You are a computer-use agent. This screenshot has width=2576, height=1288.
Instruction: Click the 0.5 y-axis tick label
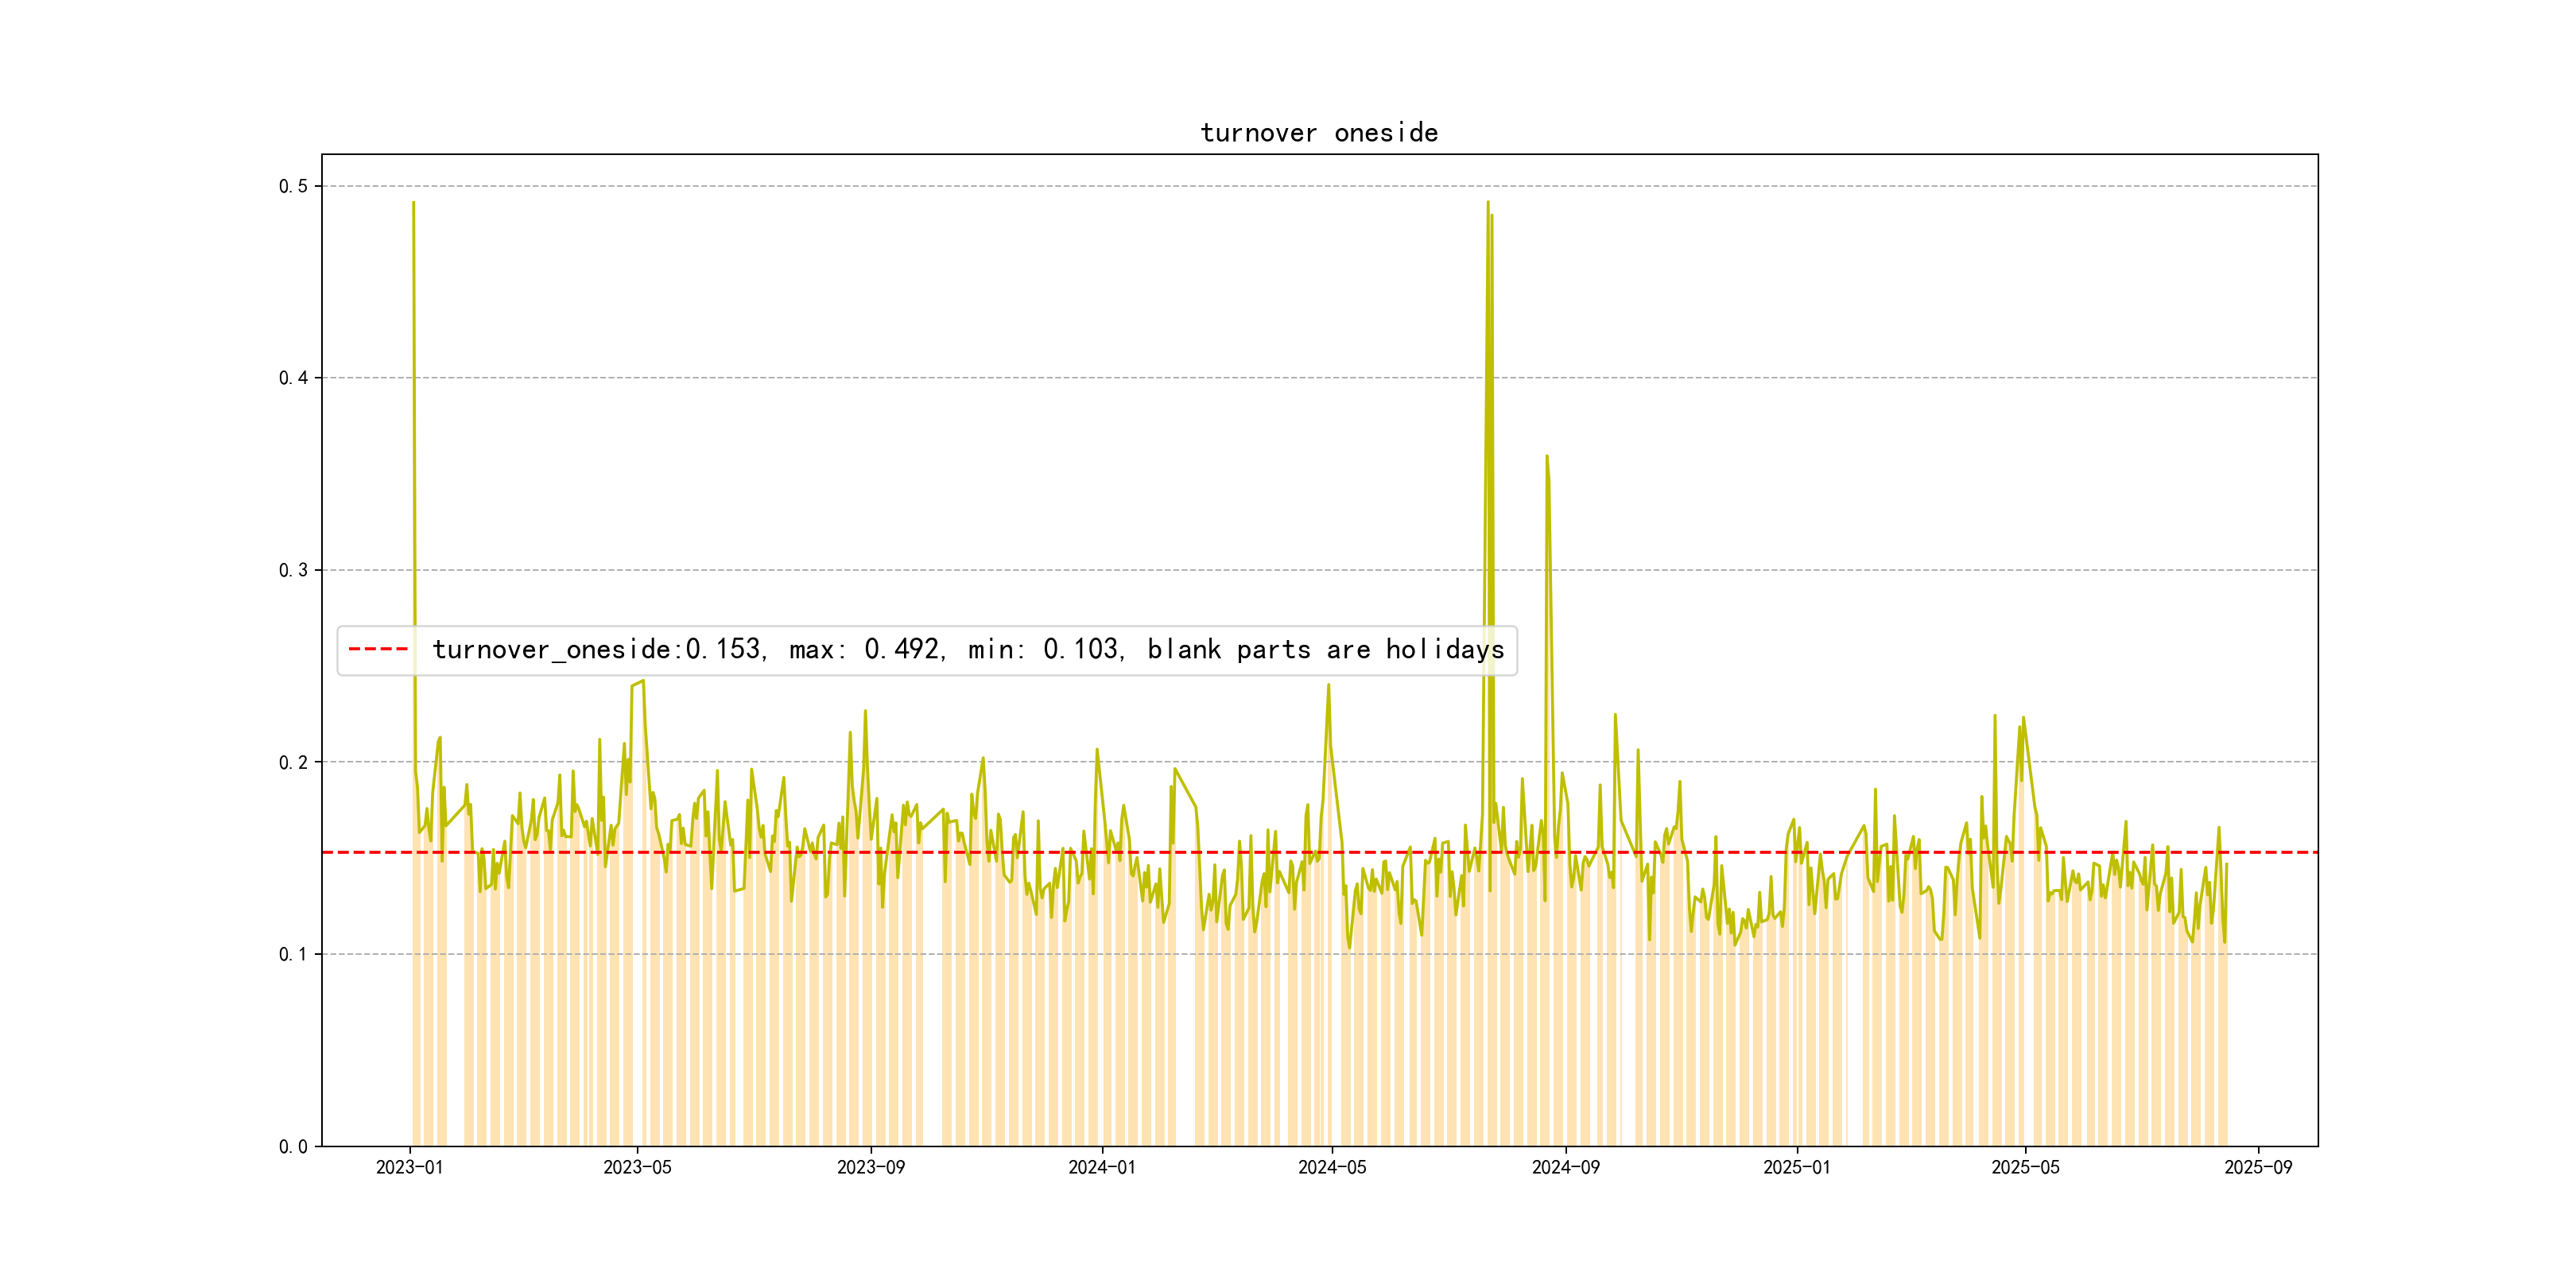[293, 186]
